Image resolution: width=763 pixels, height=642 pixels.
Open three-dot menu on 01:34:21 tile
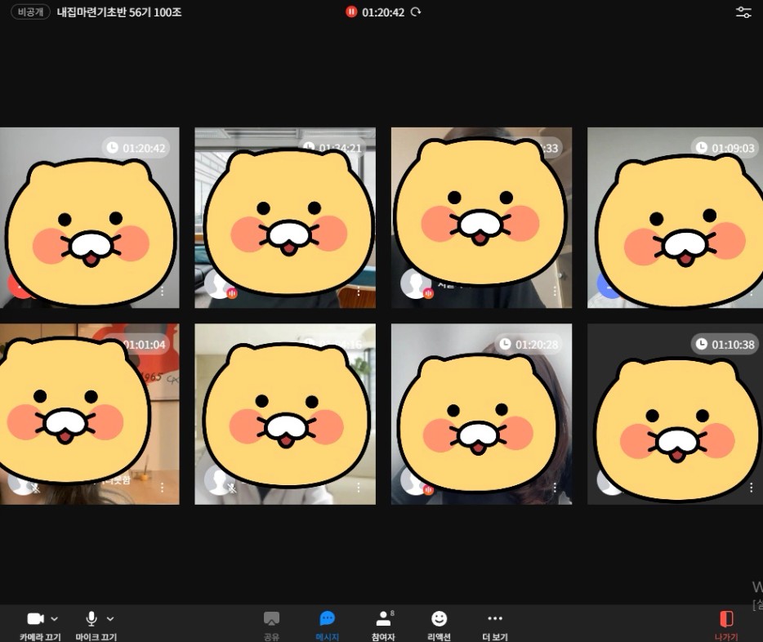pyautogui.click(x=359, y=291)
